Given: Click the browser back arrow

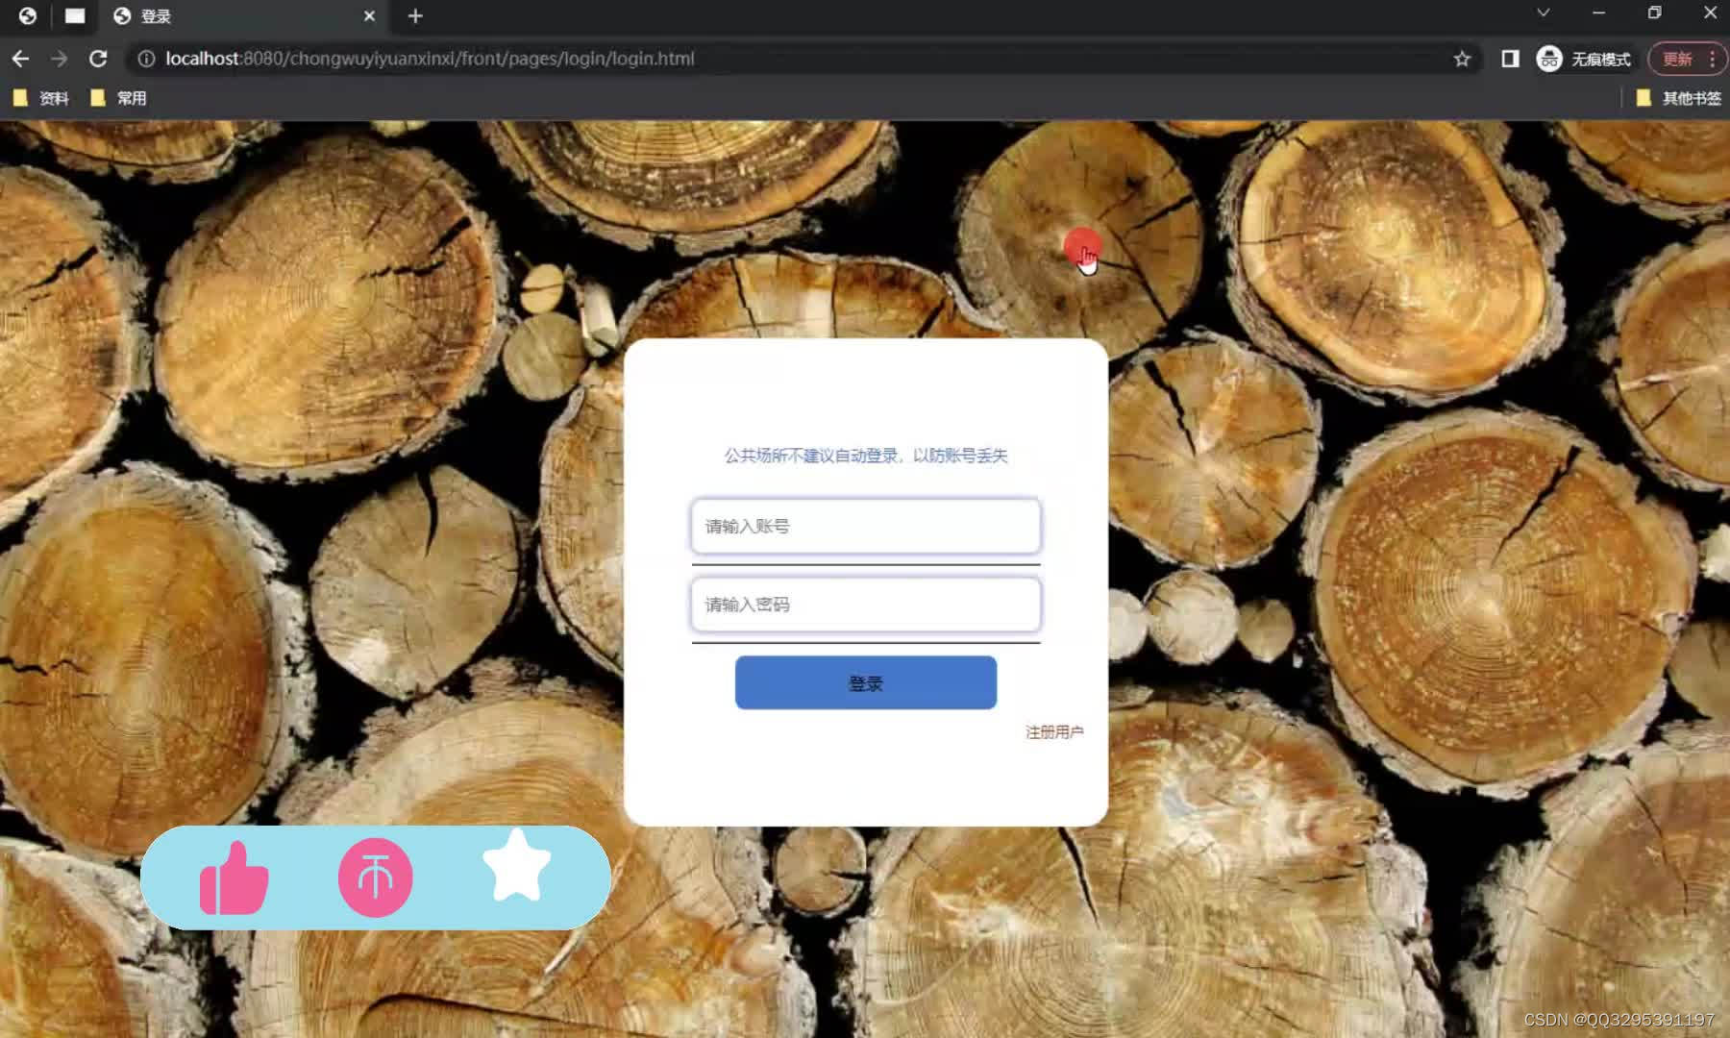Looking at the screenshot, I should [x=20, y=59].
